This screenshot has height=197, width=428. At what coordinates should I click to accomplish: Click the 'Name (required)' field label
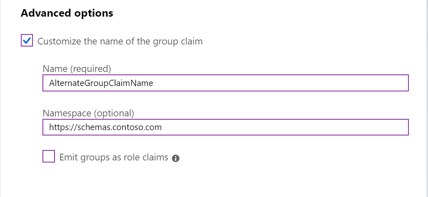click(77, 68)
